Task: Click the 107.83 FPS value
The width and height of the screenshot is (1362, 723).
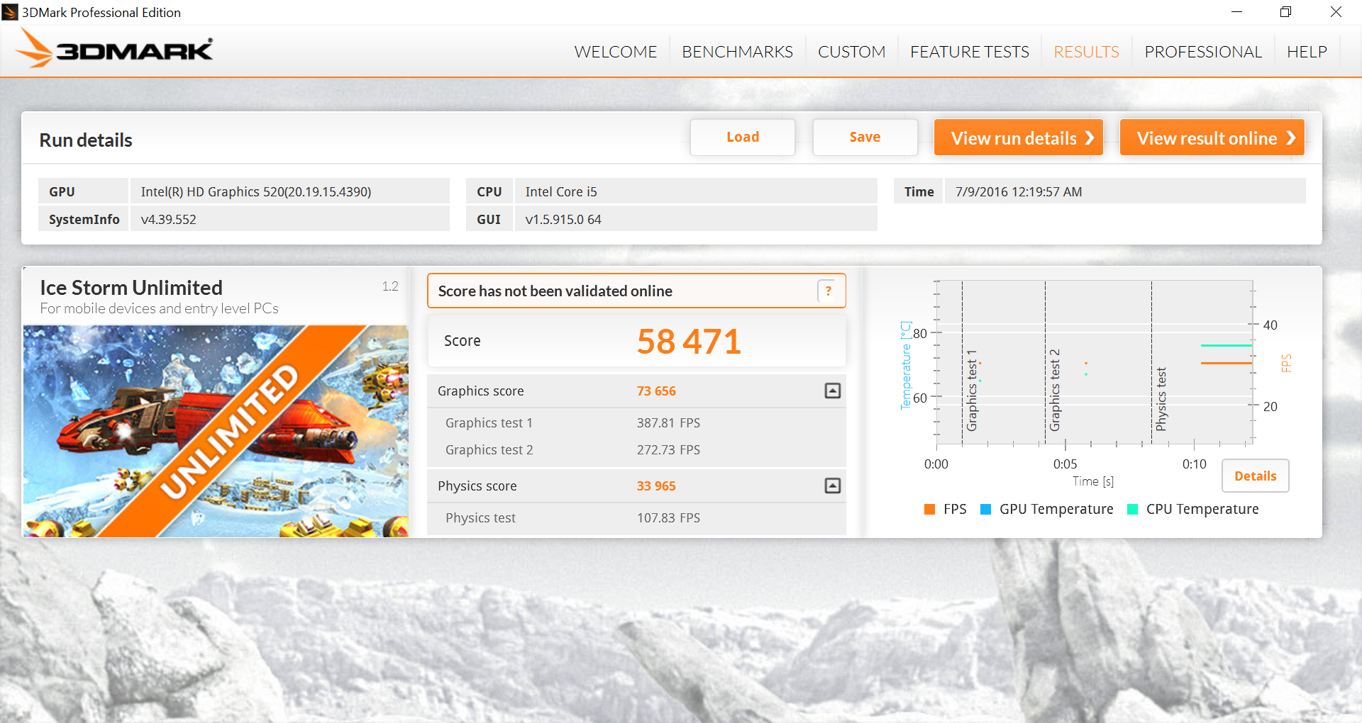Action: (668, 517)
